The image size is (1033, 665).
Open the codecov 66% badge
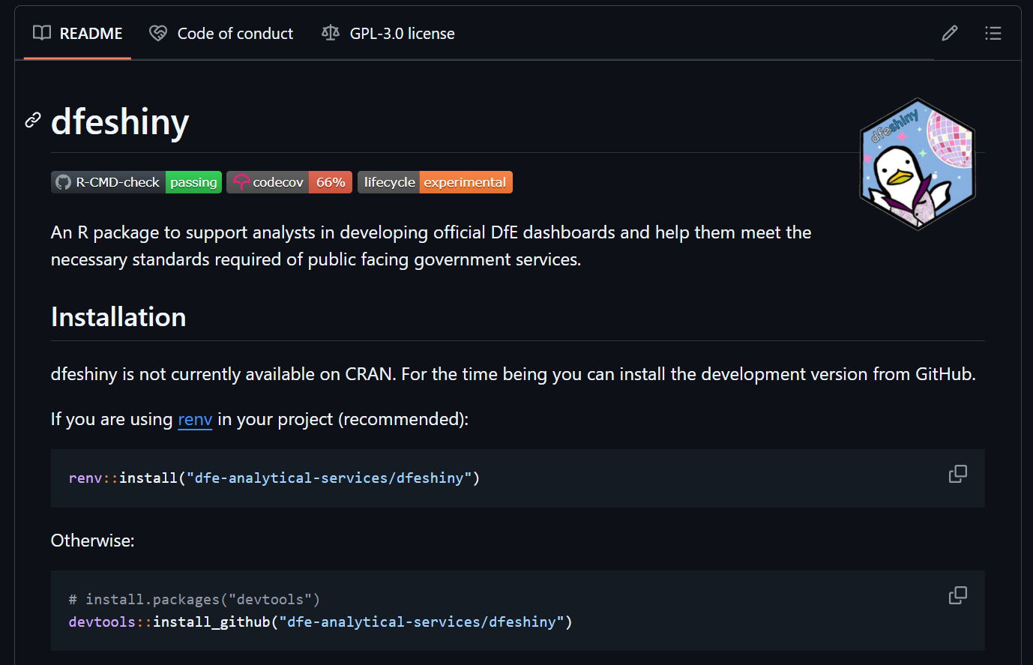pyautogui.click(x=289, y=182)
